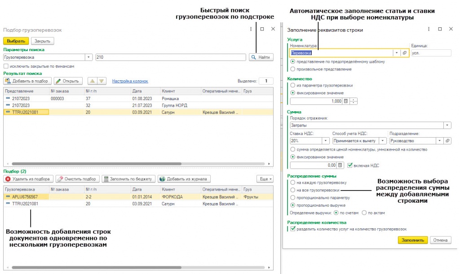Click the open-form icon next to Номенклатура field
This screenshot has height=274, width=460.
(405, 53)
